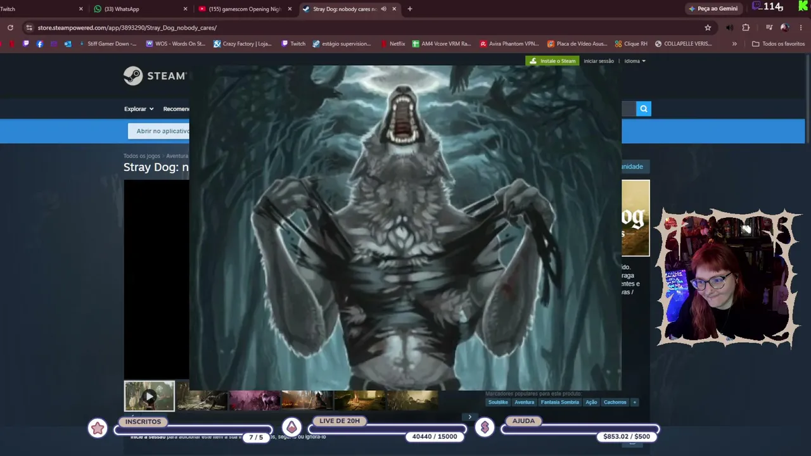The height and width of the screenshot is (456, 811).
Task: Open the idioma language dropdown
Action: point(635,61)
